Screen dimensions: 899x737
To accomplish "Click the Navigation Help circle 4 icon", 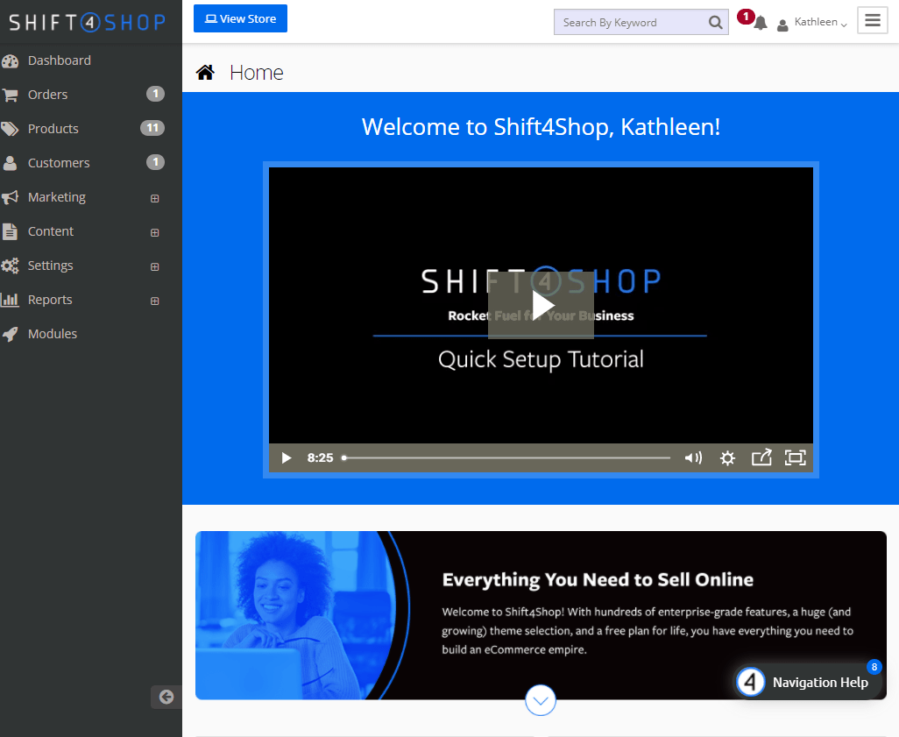I will pos(751,682).
